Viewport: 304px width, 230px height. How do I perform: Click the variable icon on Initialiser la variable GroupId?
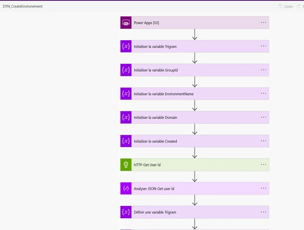tap(126, 70)
